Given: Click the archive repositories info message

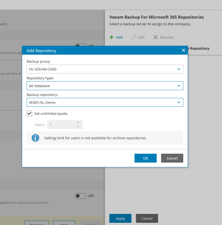Looking at the screenshot, I should pyautogui.click(x=95, y=138).
